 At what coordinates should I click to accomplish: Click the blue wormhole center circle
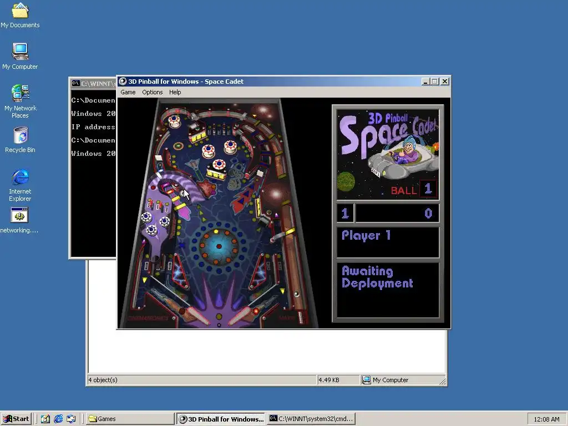click(x=219, y=246)
